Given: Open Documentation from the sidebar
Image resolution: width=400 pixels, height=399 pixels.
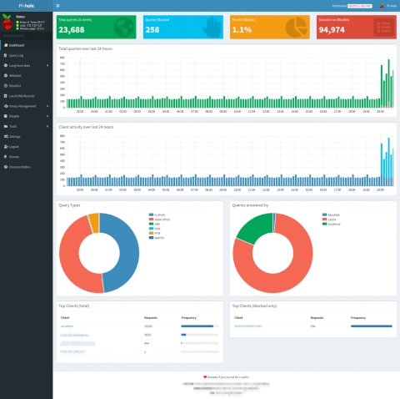Looking at the screenshot, I should point(20,167).
